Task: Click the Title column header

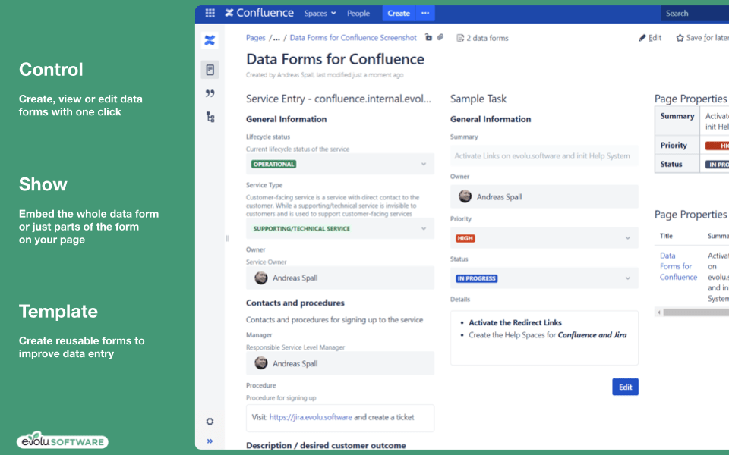Action: 666,236
